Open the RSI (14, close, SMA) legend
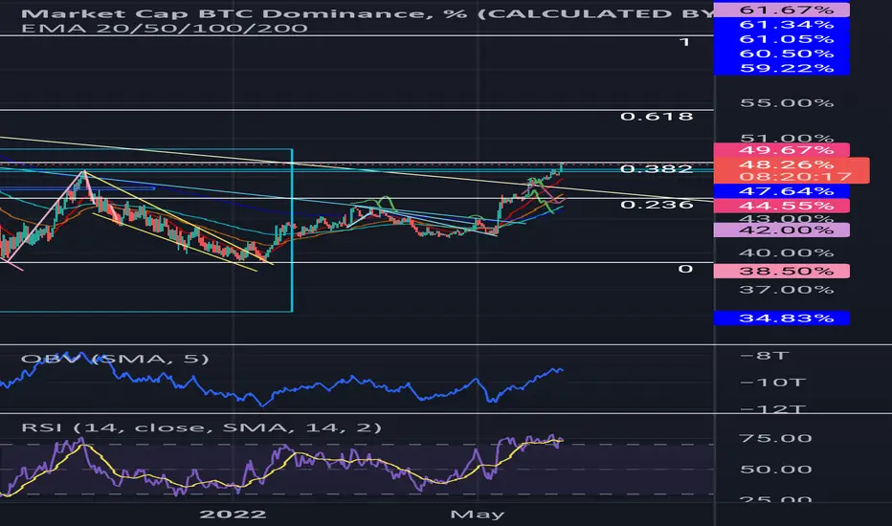Screen dimensions: 892x526 click(201, 427)
